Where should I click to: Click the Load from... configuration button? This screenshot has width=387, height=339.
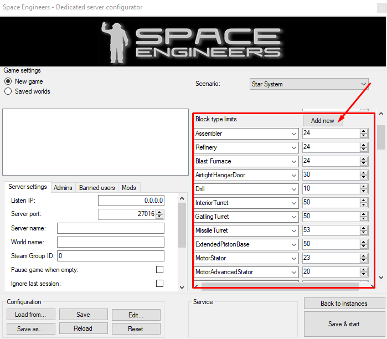30,315
